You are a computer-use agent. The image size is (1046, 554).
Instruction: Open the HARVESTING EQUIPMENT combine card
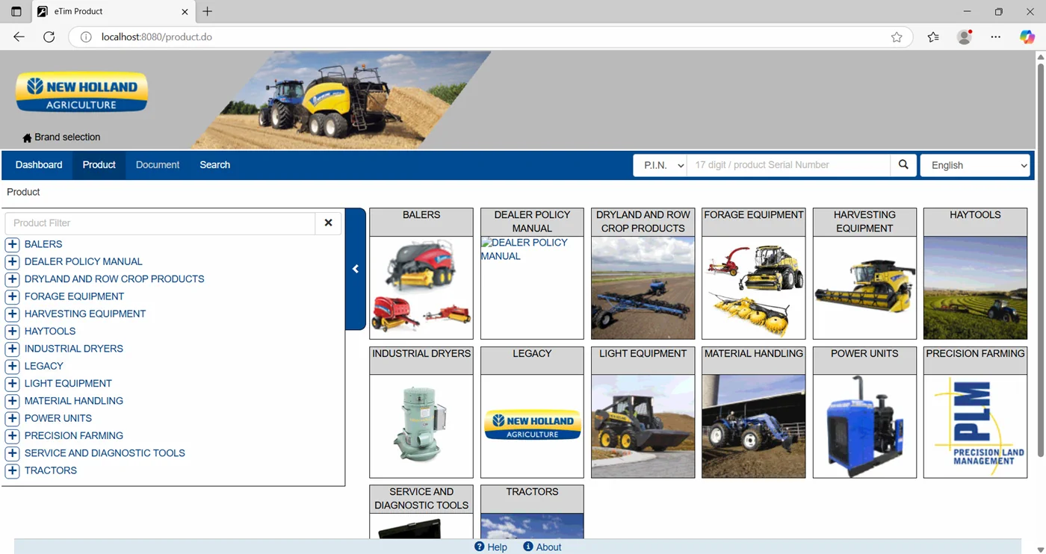[x=864, y=273]
